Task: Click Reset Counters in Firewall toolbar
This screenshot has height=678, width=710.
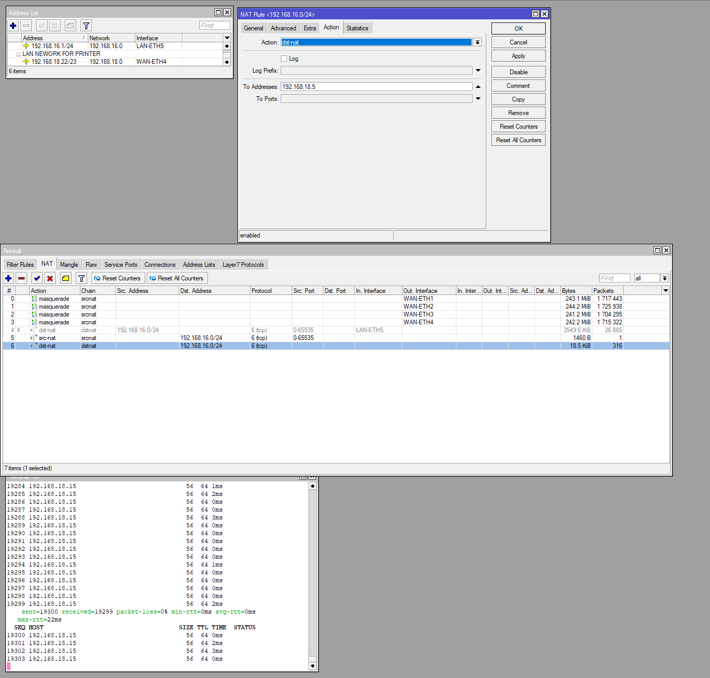Action: click(x=118, y=278)
